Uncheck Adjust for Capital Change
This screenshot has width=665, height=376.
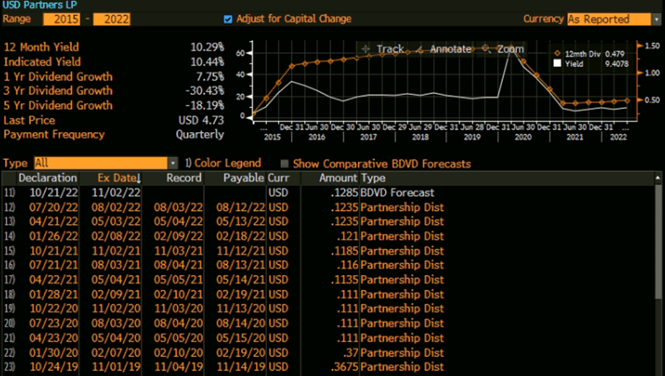point(228,19)
